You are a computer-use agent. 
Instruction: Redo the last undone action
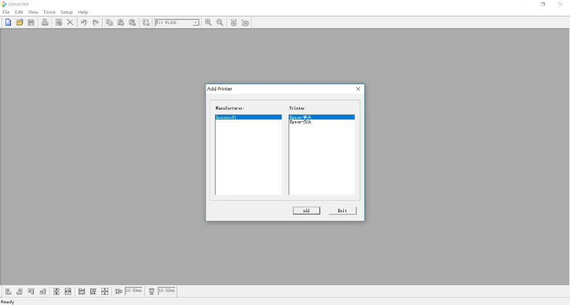[x=96, y=23]
